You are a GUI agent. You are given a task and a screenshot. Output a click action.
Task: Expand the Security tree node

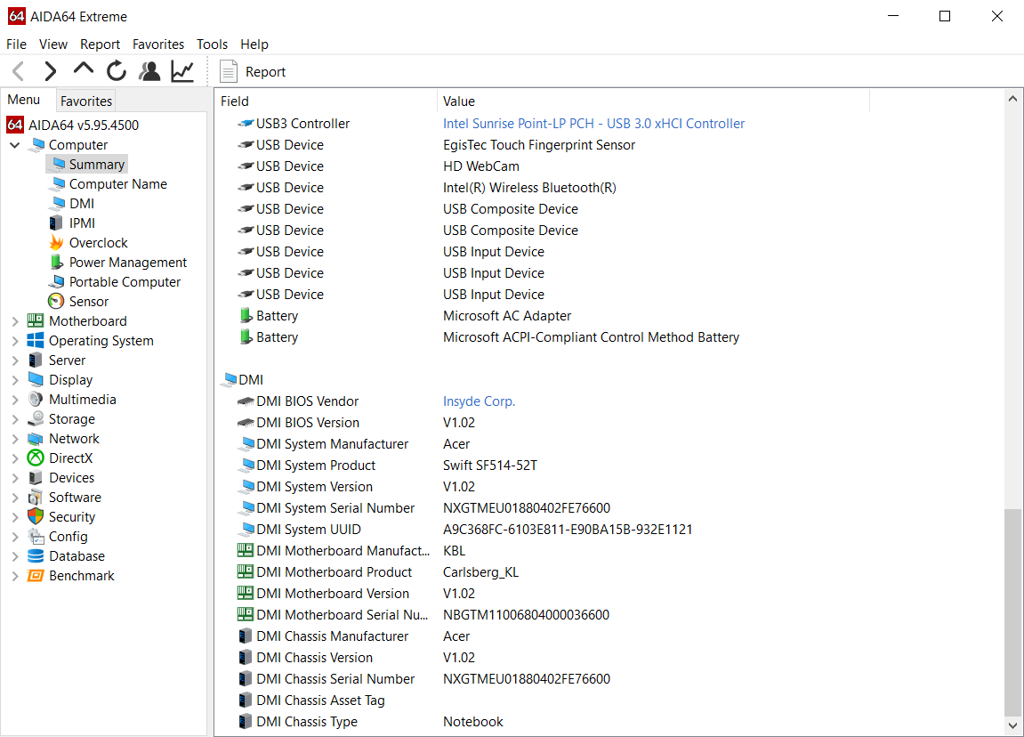click(x=15, y=517)
